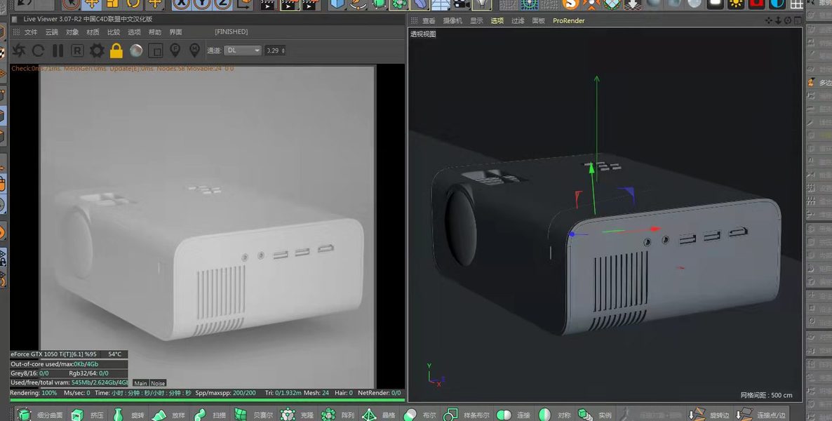Add 贝赛尔 bezier generator

(253, 415)
